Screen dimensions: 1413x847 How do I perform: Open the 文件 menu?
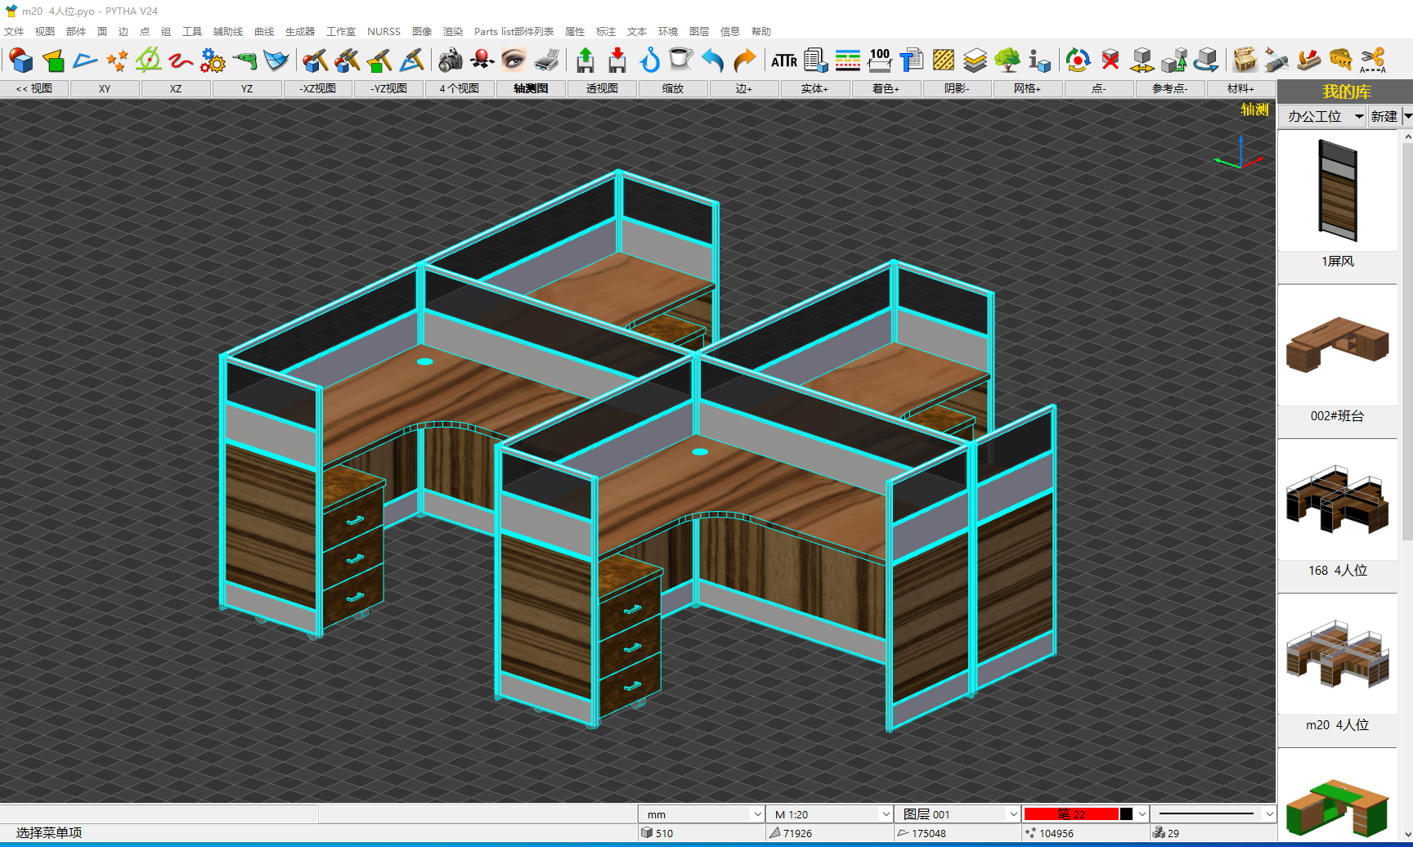pyautogui.click(x=14, y=31)
